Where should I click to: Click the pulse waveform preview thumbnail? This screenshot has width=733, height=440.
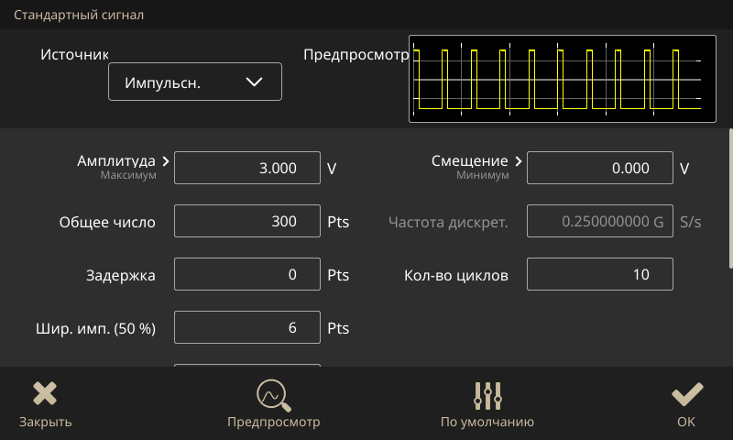coord(562,79)
